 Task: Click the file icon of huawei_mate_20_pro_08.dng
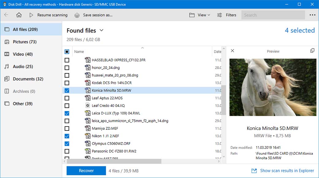[x=88, y=75]
